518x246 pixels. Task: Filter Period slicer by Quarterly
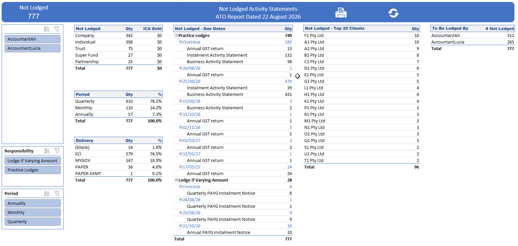[x=32, y=221]
